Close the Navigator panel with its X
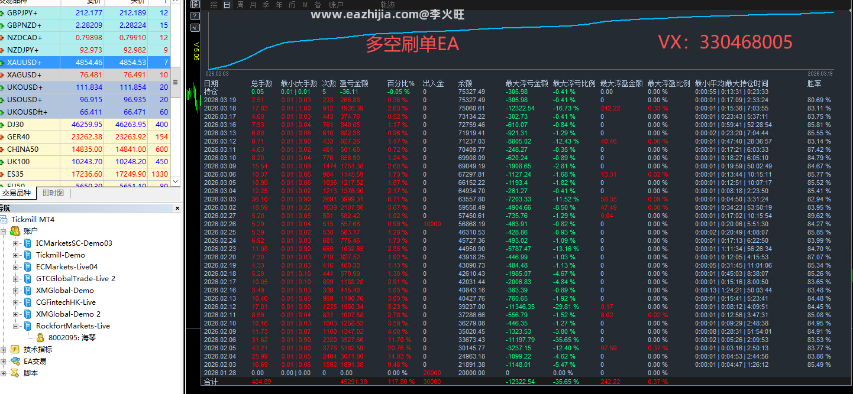The width and height of the screenshot is (853, 394). (x=177, y=209)
